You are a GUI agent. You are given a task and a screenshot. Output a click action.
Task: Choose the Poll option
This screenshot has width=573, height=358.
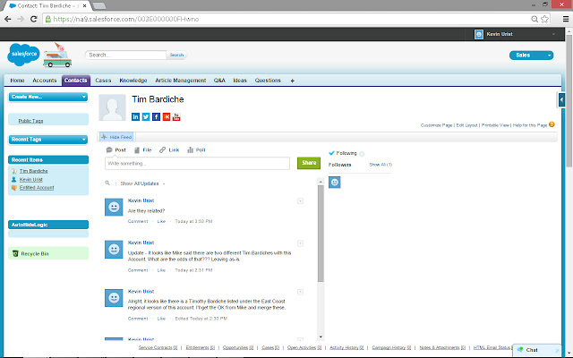point(196,149)
